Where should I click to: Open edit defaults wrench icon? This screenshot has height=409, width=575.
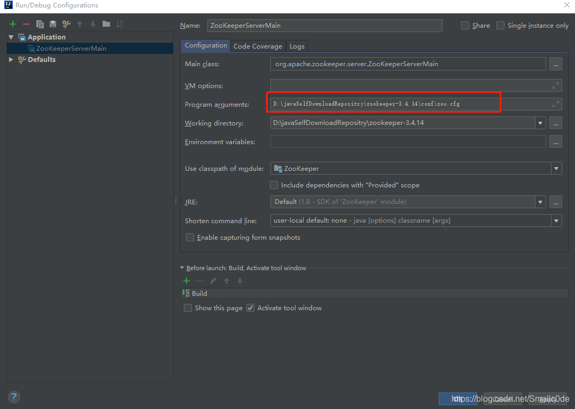pos(66,24)
